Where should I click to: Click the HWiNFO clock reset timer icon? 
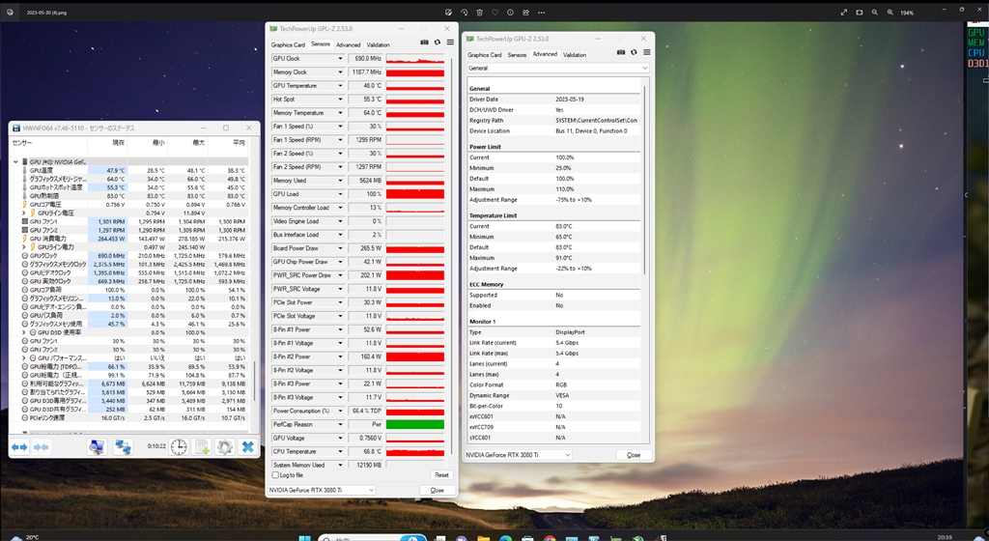tap(179, 446)
